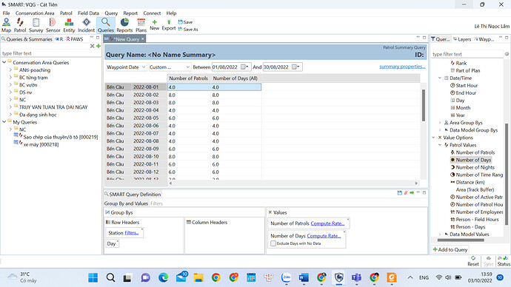Open File Explorer from taskbar
Image resolution: width=511 pixels, height=287 pixels.
pyautogui.click(x=198, y=277)
